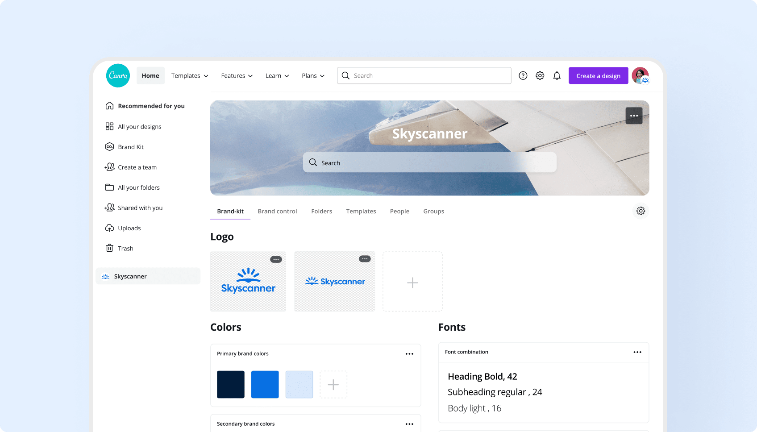
Task: Open the Create a team link
Action: tap(137, 167)
